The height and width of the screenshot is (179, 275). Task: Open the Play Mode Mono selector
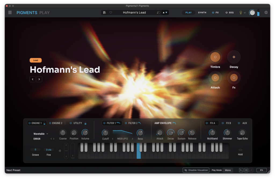tap(228, 170)
